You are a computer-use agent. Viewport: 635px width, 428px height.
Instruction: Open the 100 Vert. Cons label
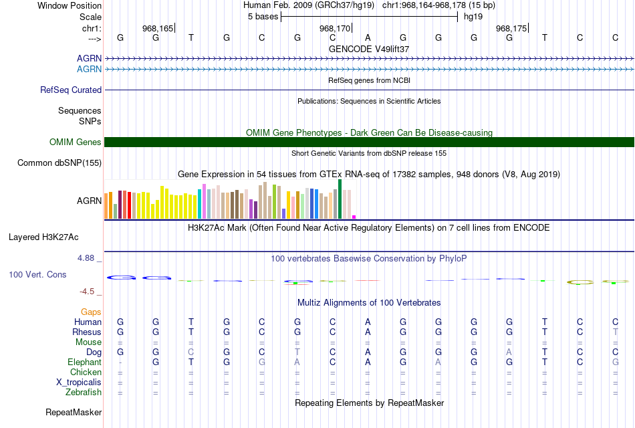coord(37,274)
